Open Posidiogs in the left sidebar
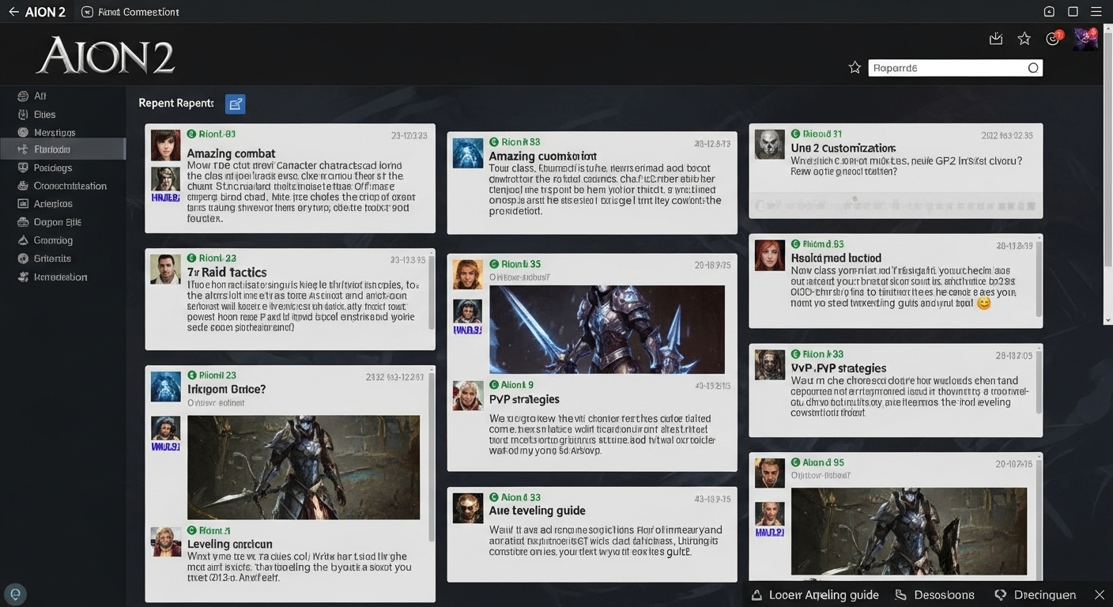The height and width of the screenshot is (607, 1113). pos(53,168)
